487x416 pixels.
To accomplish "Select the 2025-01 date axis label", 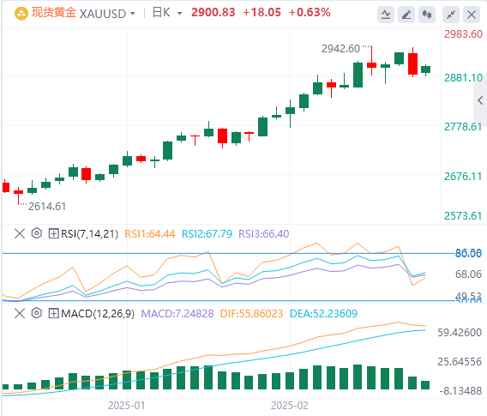I will [x=126, y=406].
